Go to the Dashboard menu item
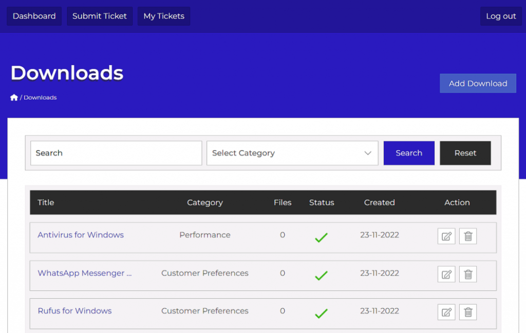The height and width of the screenshot is (333, 526). point(34,16)
